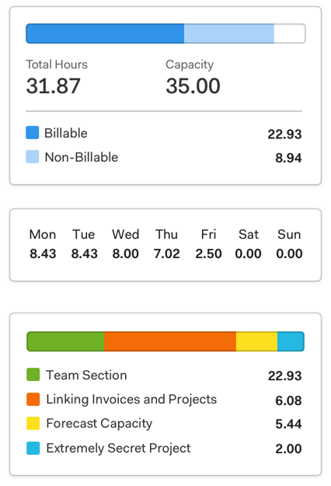This screenshot has width=331, height=486.
Task: Select the dark blue billable bar segment
Action: (x=105, y=33)
